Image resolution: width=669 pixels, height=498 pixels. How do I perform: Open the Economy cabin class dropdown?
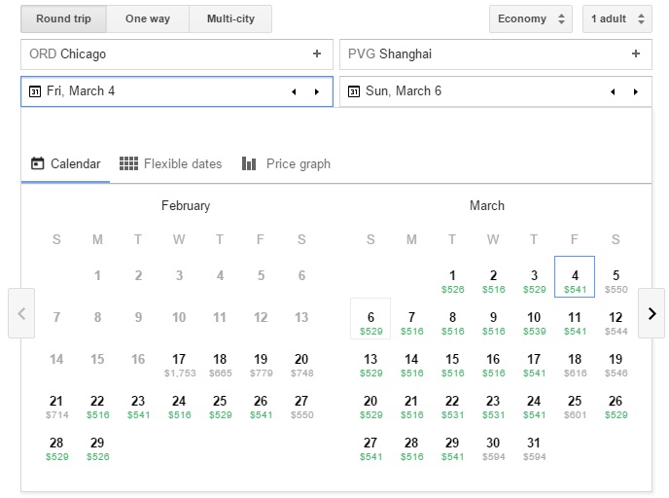tap(530, 19)
